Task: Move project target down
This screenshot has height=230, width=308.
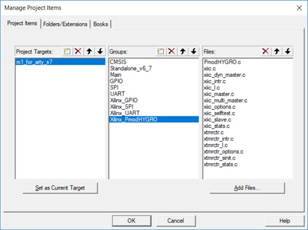Action: click(100, 52)
